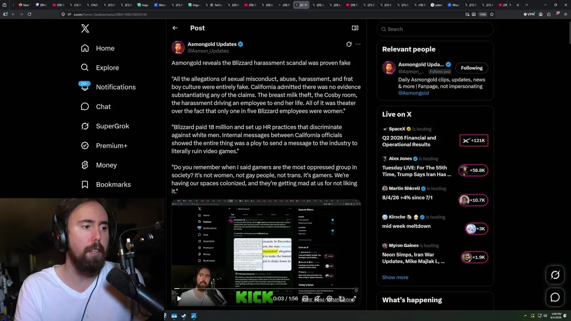Join the SpaceX live with +121K listeners
The image size is (571, 321).
click(x=474, y=140)
